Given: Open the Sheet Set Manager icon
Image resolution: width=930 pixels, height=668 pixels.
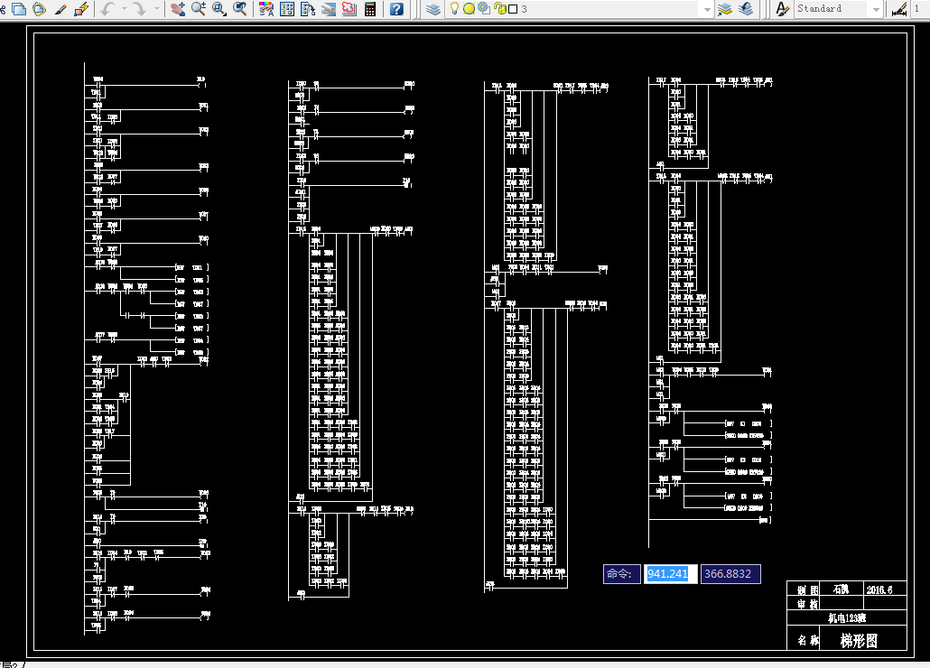Looking at the screenshot, I should point(329,9).
